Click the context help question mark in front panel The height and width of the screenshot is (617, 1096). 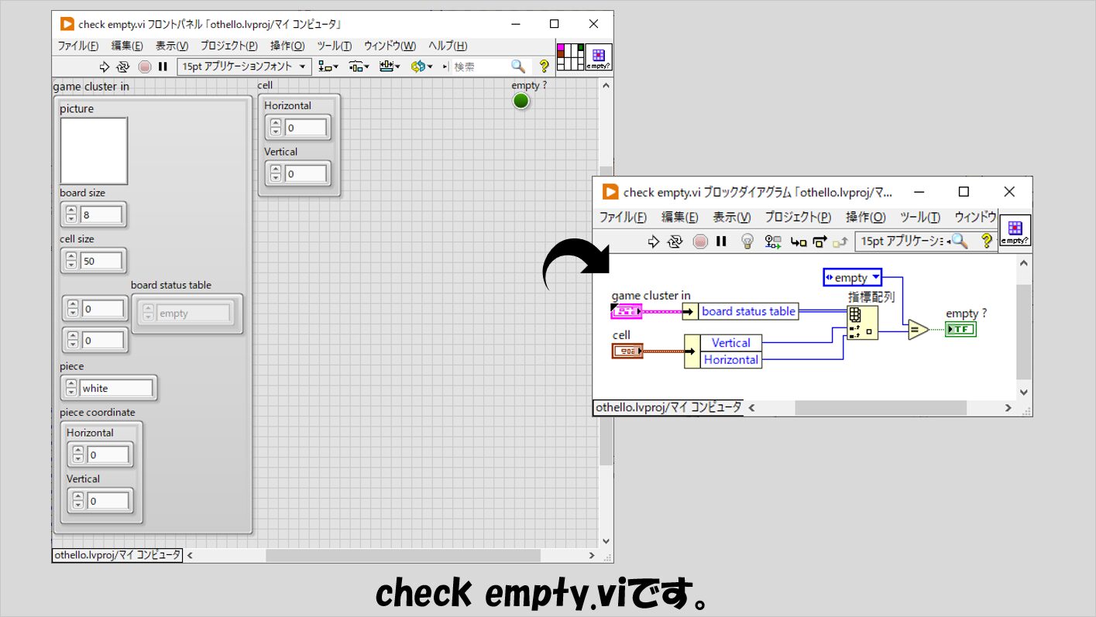coord(544,67)
